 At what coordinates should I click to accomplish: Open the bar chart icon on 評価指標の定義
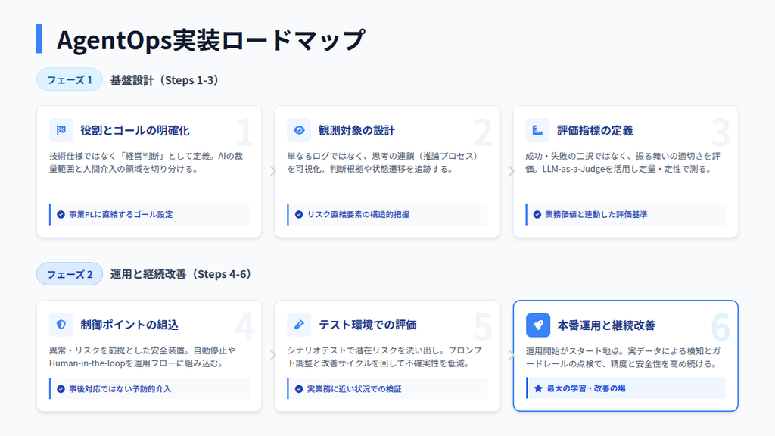539,131
